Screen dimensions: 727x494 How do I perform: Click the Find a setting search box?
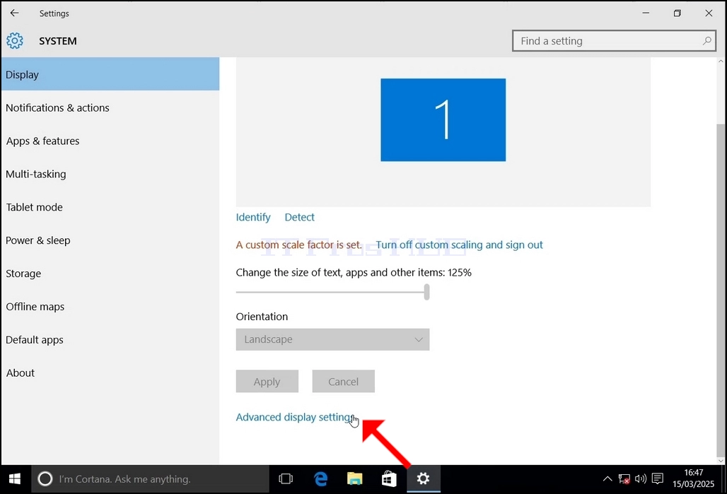[x=614, y=41]
